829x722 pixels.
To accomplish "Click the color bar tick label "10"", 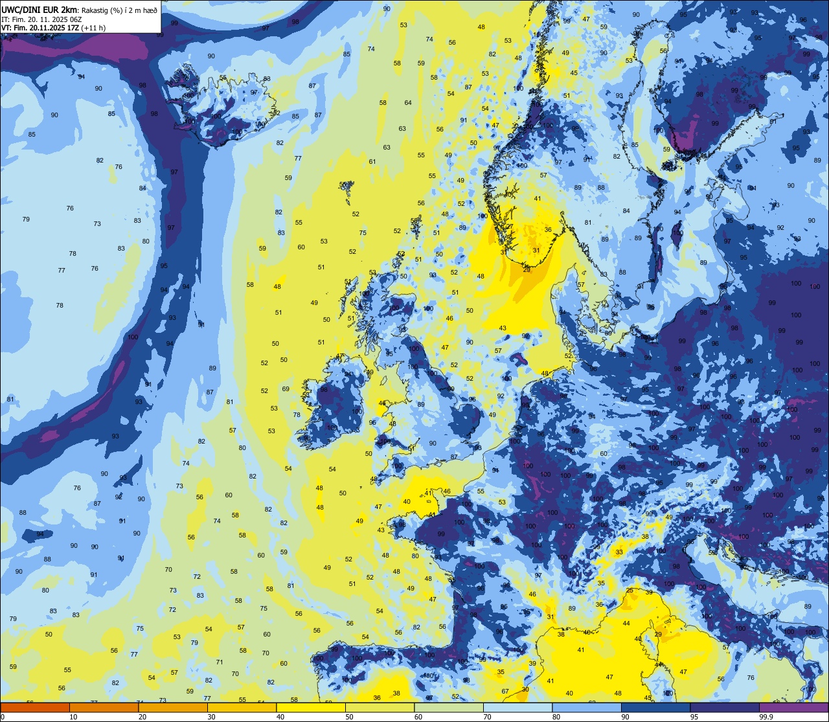I will click(x=73, y=717).
